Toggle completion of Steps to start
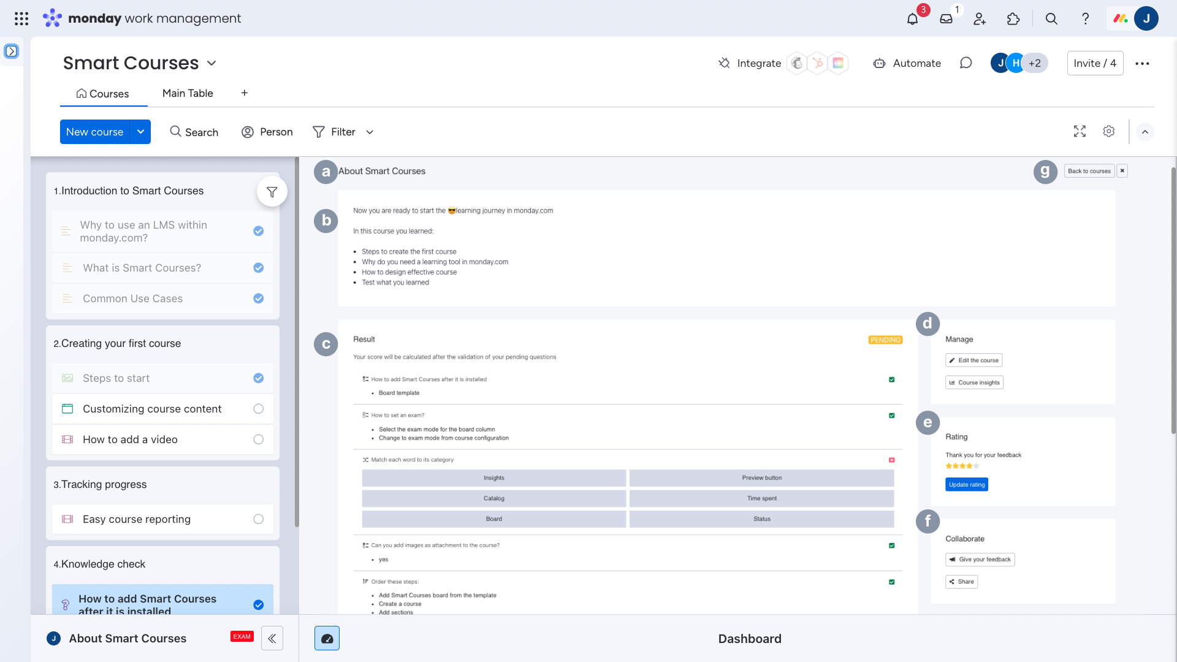Screen dimensions: 1177x662 [x=259, y=378]
